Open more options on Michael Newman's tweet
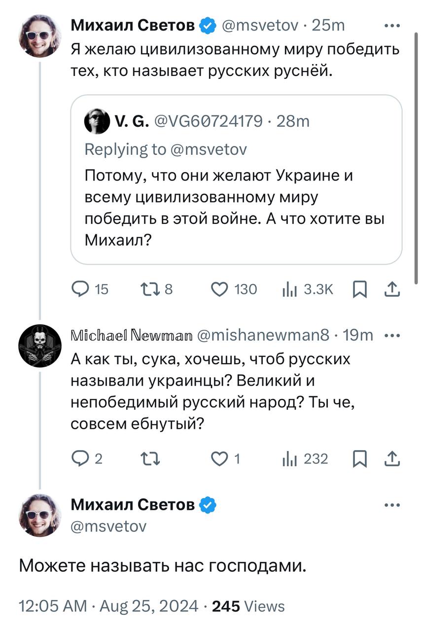421x631 pixels. coord(391,336)
